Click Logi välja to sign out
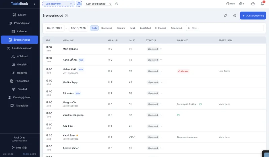This screenshot has height=157, width=269. [x=20, y=147]
